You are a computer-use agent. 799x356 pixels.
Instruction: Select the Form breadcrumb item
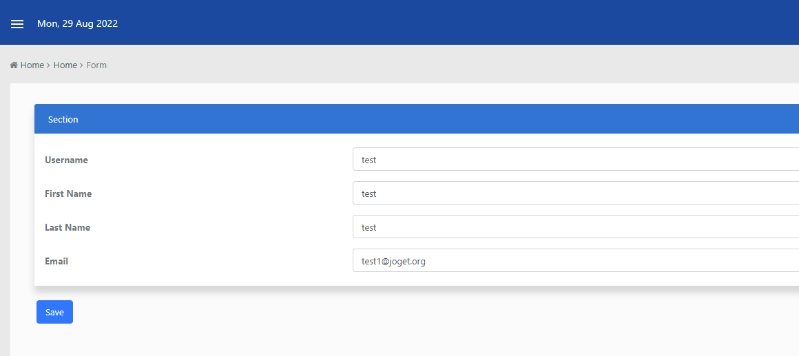pos(96,65)
